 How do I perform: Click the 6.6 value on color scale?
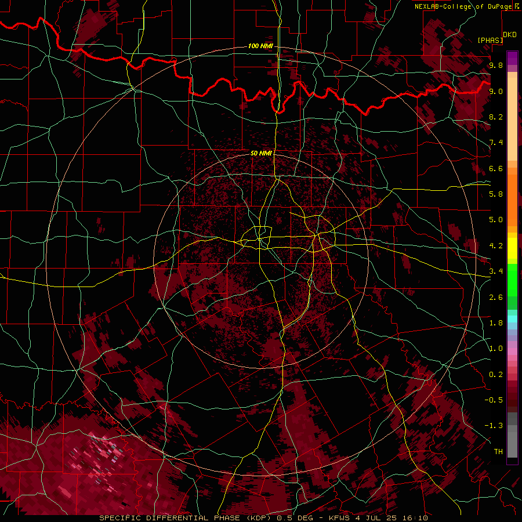coord(496,168)
